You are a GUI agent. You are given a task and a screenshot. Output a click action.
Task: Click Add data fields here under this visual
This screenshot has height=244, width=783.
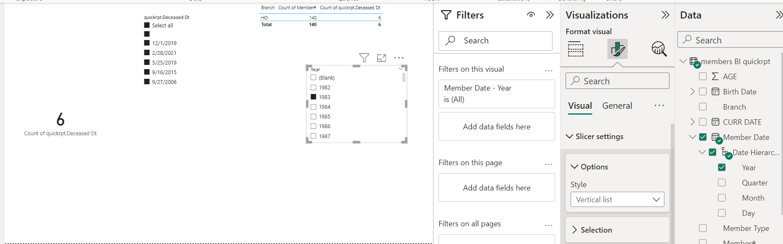tap(497, 126)
